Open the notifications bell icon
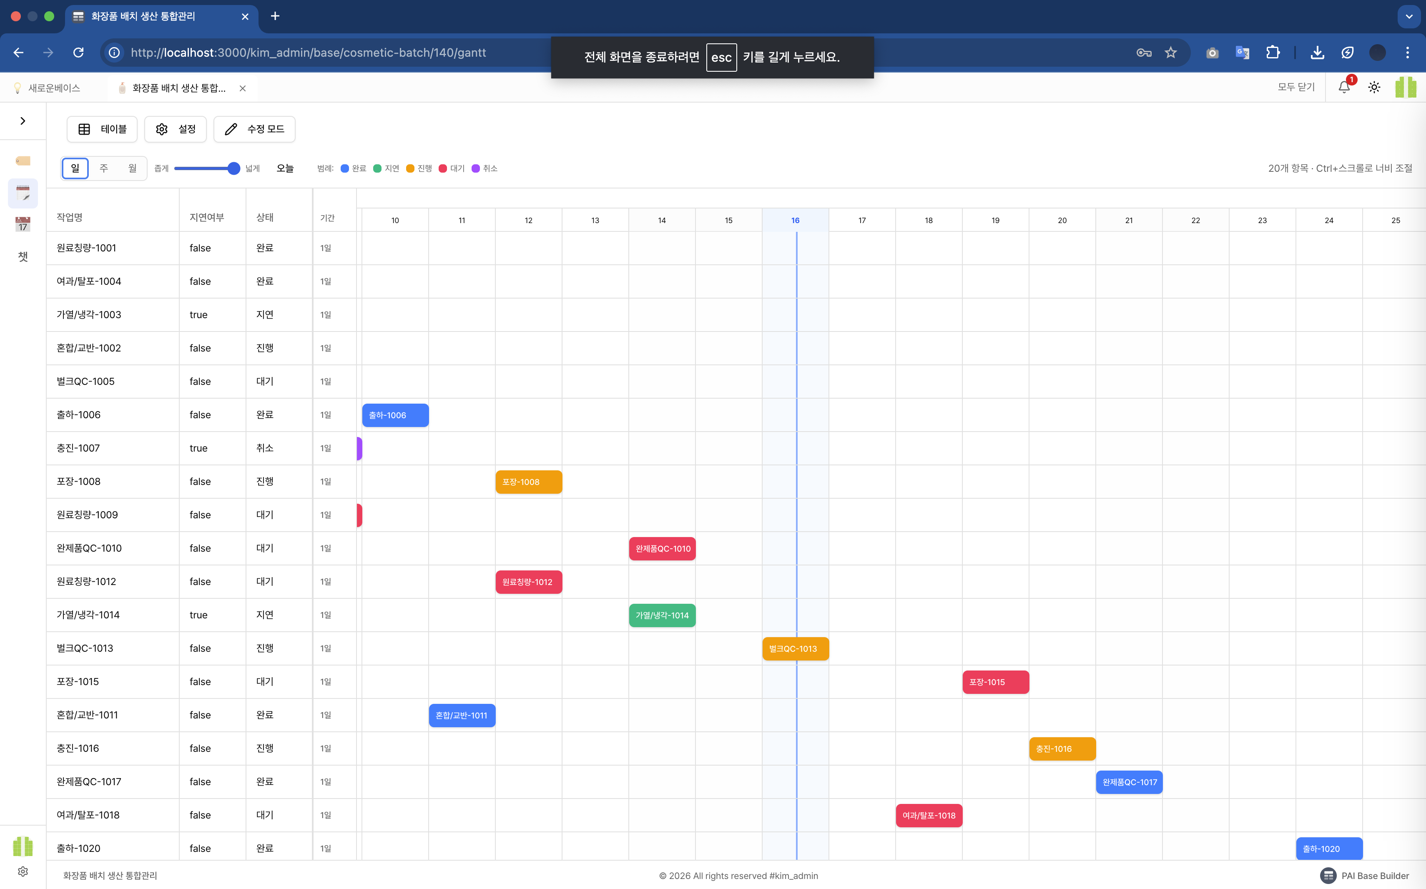This screenshot has width=1426, height=889. pyautogui.click(x=1344, y=87)
